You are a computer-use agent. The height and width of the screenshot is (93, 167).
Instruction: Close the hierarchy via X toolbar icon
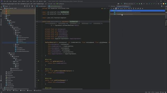click(x=143, y=9)
